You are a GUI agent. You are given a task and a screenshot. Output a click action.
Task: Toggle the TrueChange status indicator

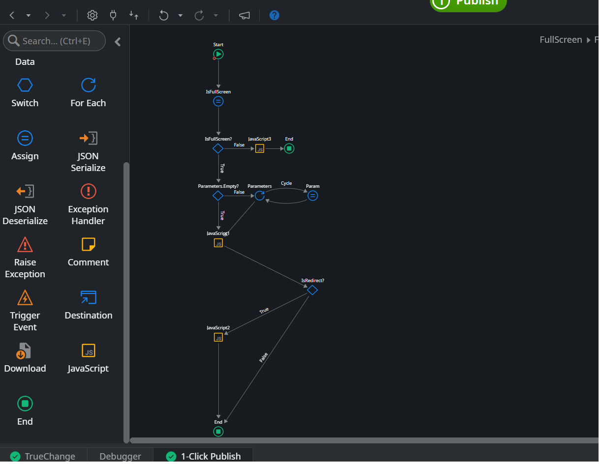(x=44, y=456)
